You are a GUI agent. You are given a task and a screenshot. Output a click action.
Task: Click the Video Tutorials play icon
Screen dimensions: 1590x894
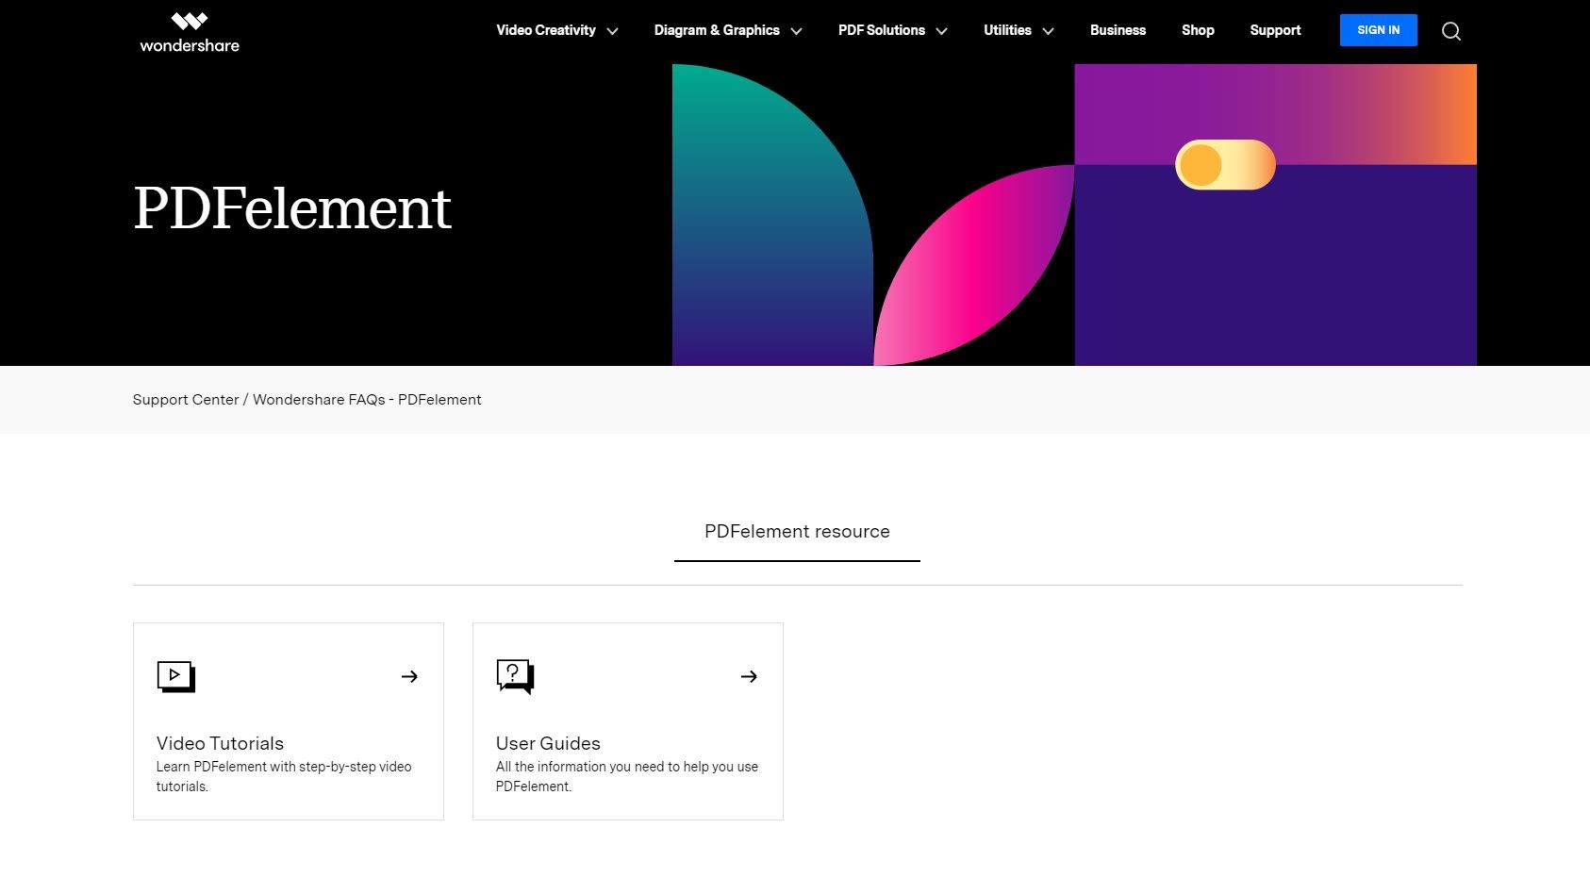(x=175, y=676)
